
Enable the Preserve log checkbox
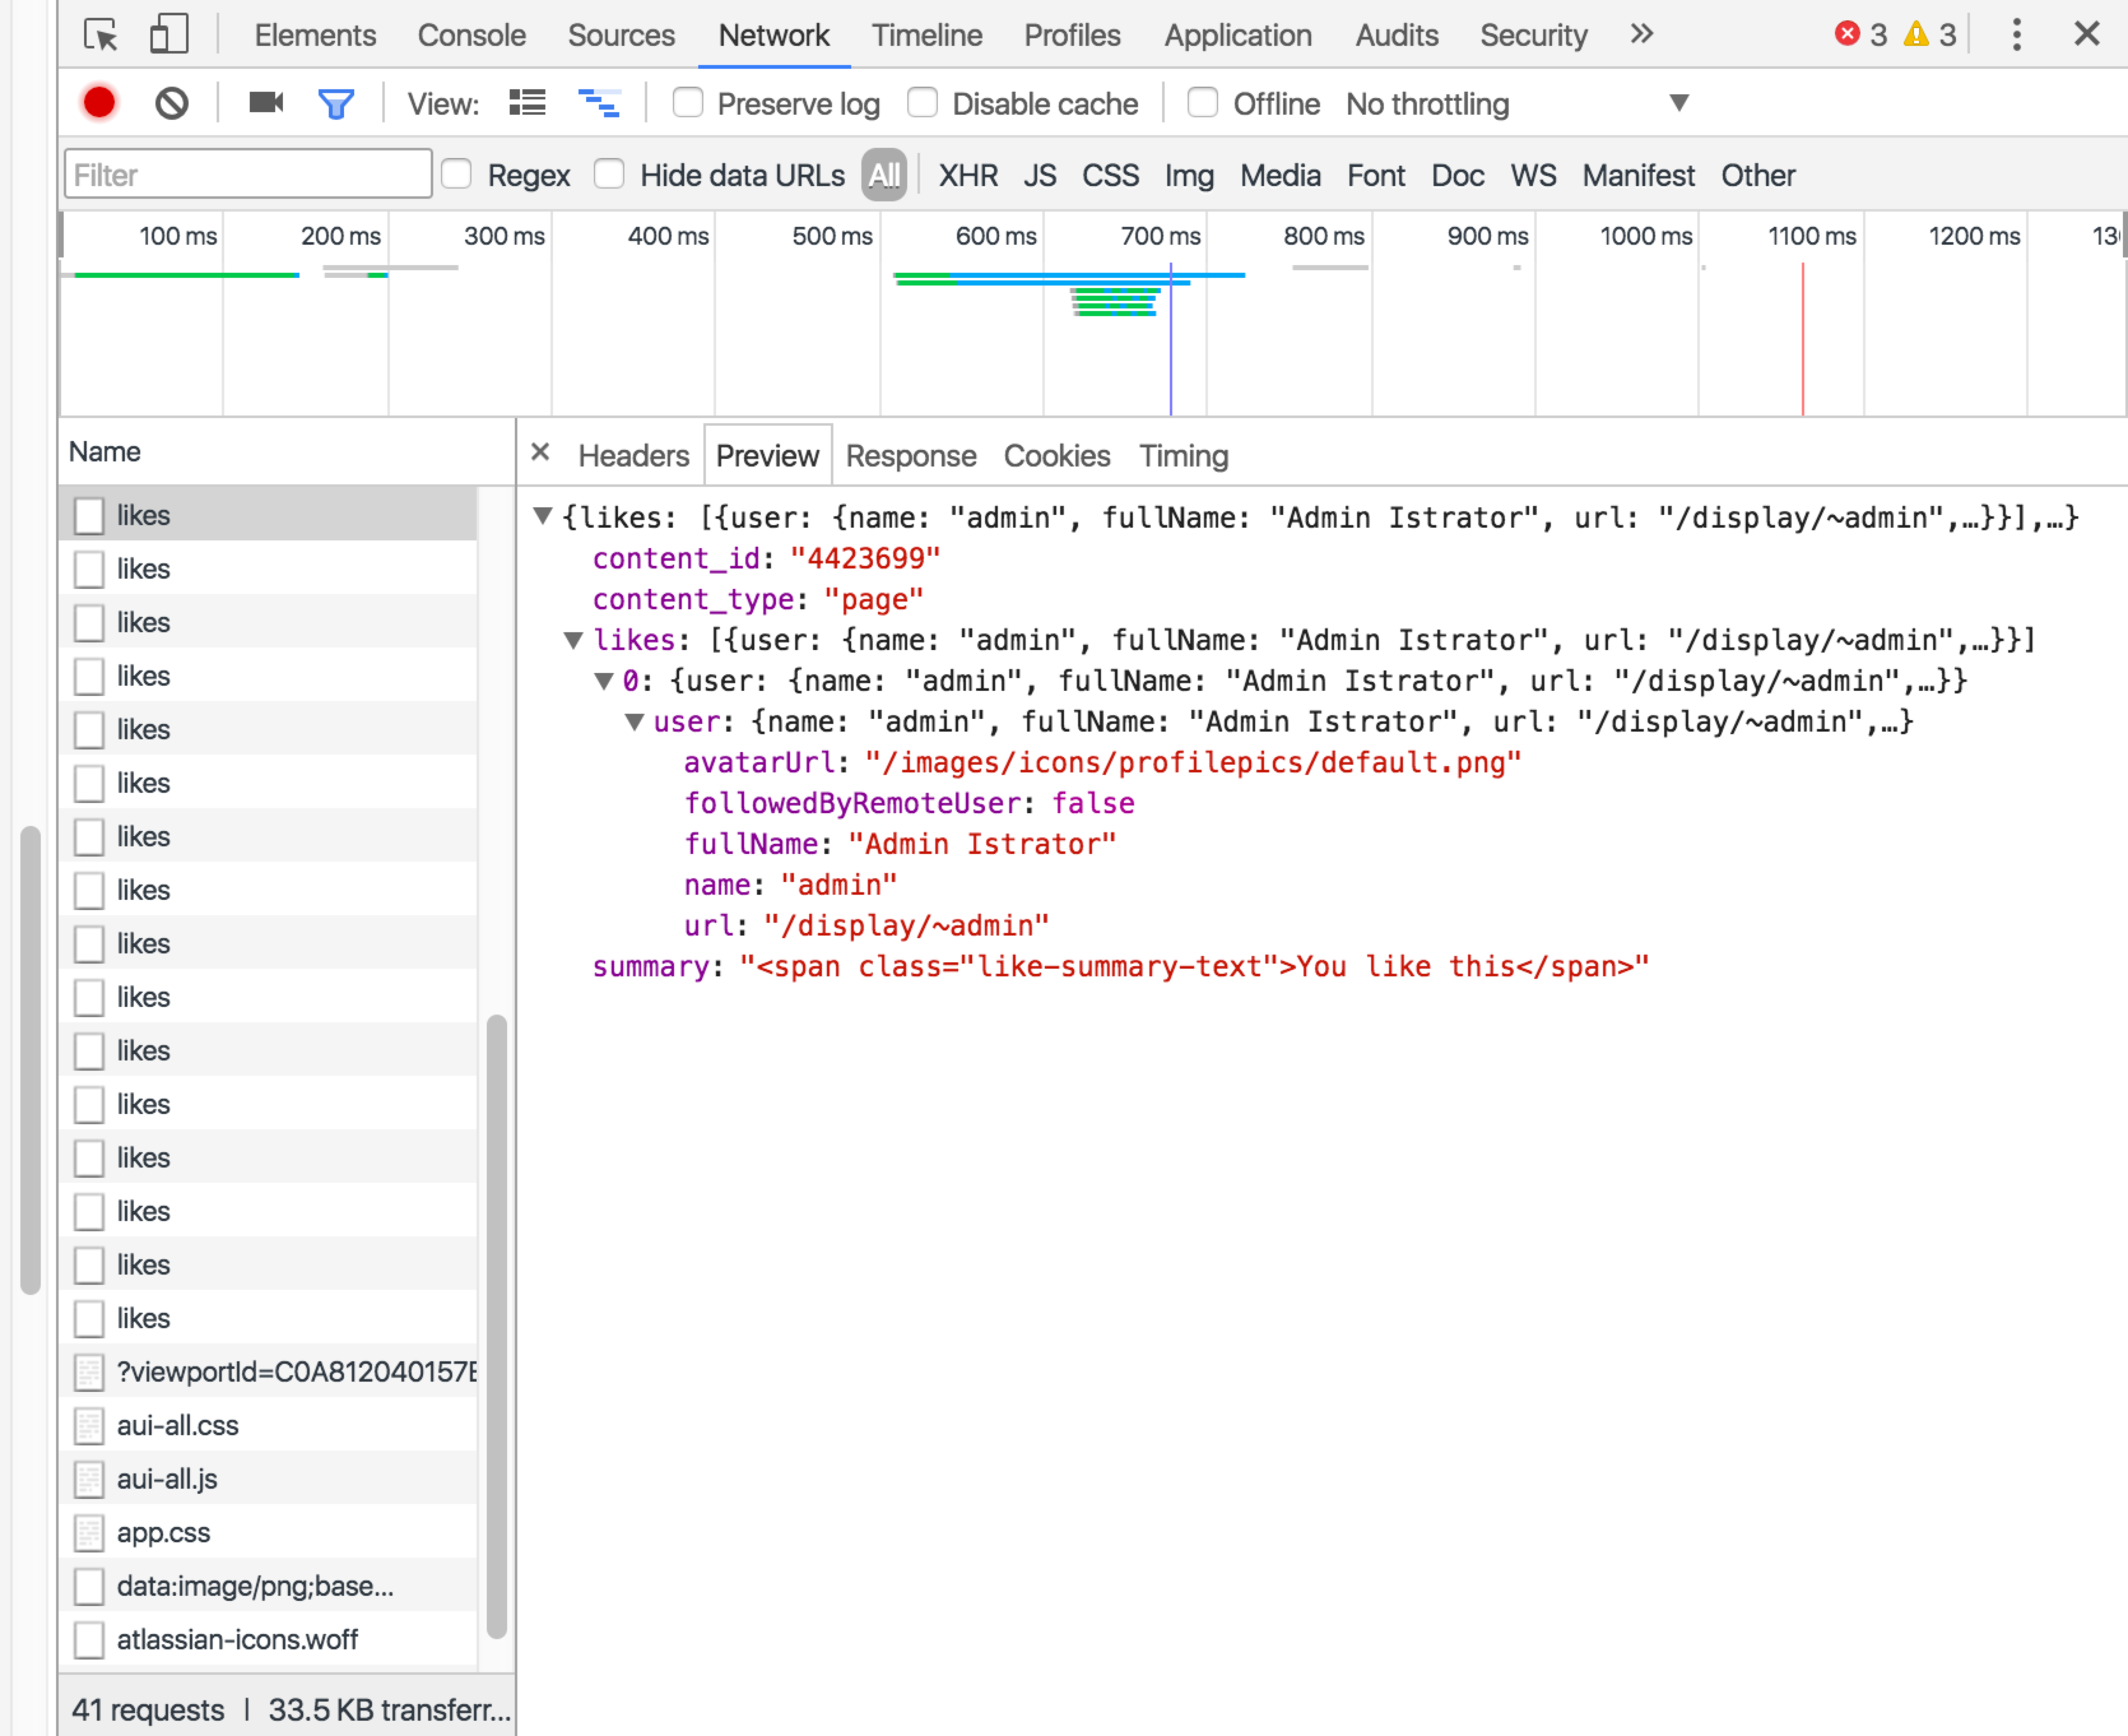tap(687, 103)
